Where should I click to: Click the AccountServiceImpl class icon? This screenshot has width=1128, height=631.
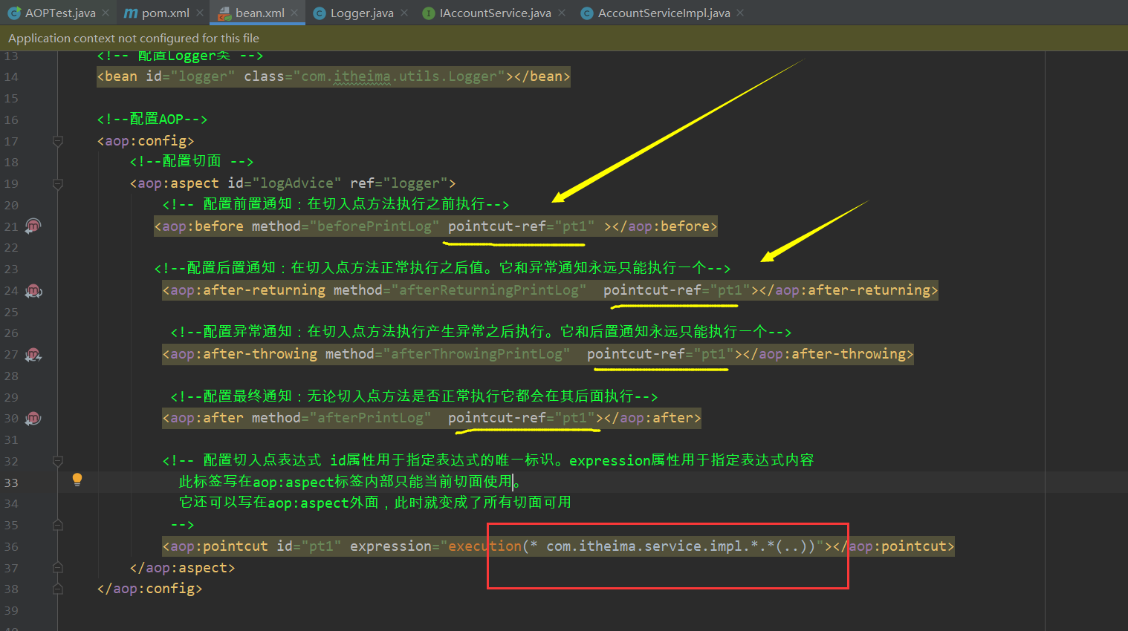pyautogui.click(x=587, y=13)
